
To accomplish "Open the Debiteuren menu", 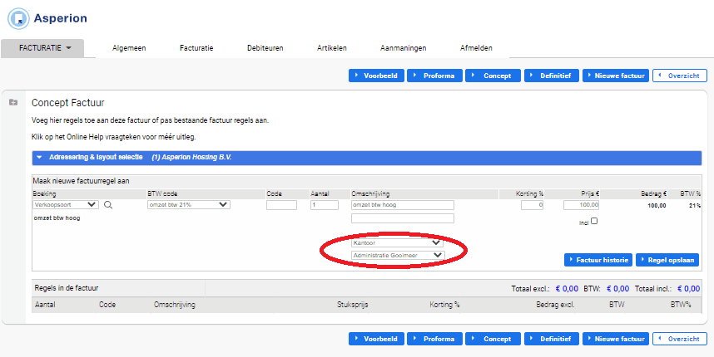I will point(265,47).
